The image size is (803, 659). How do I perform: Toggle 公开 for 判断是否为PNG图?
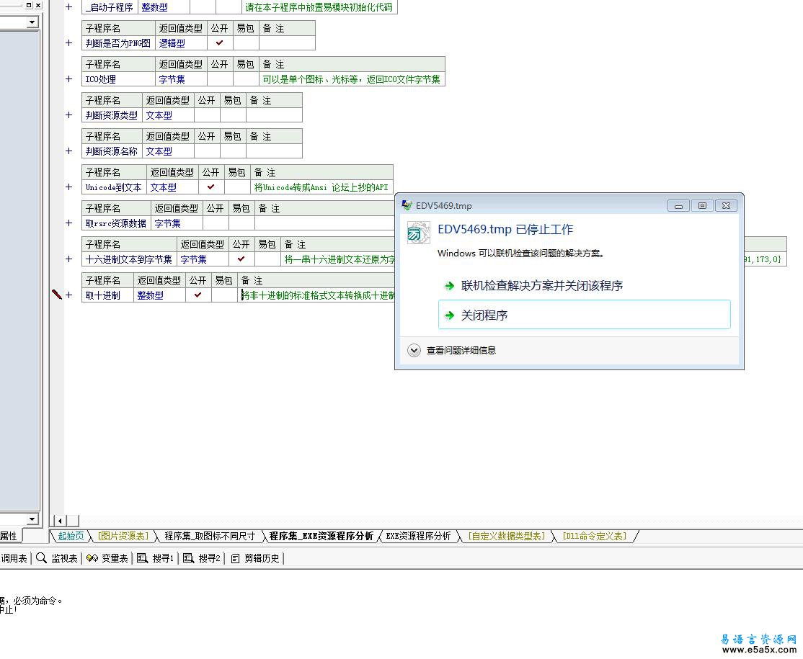(220, 43)
